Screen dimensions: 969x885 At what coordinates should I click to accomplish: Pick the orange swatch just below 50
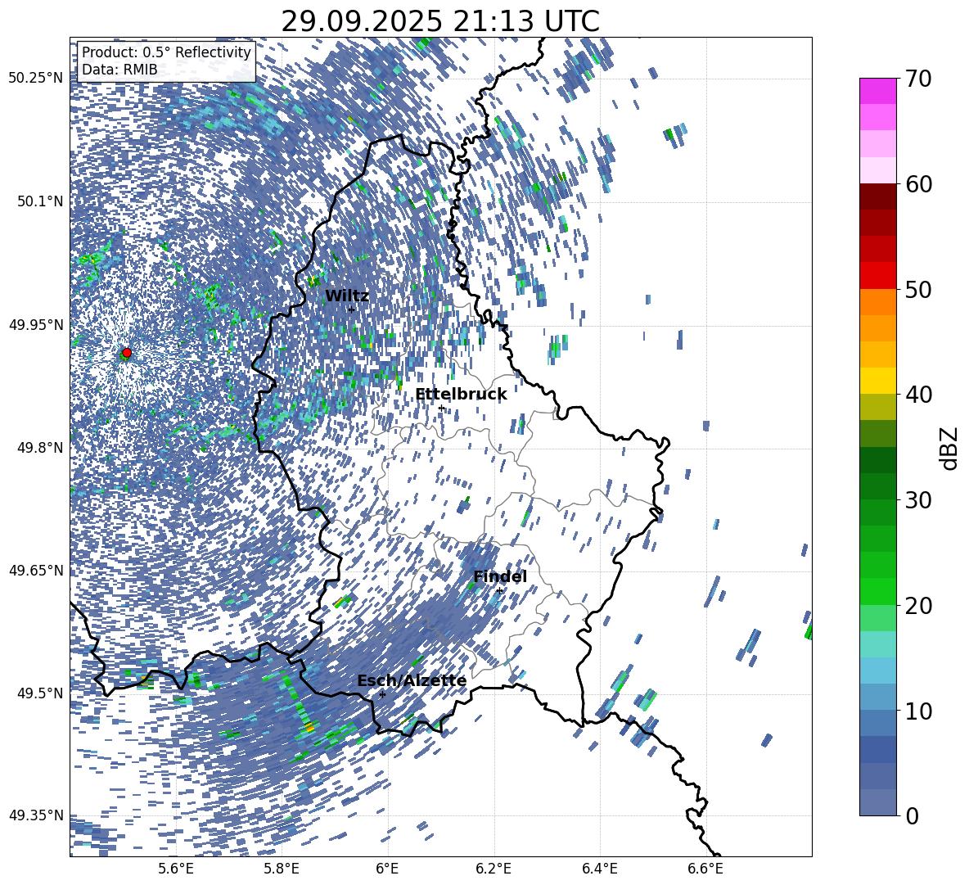877,301
